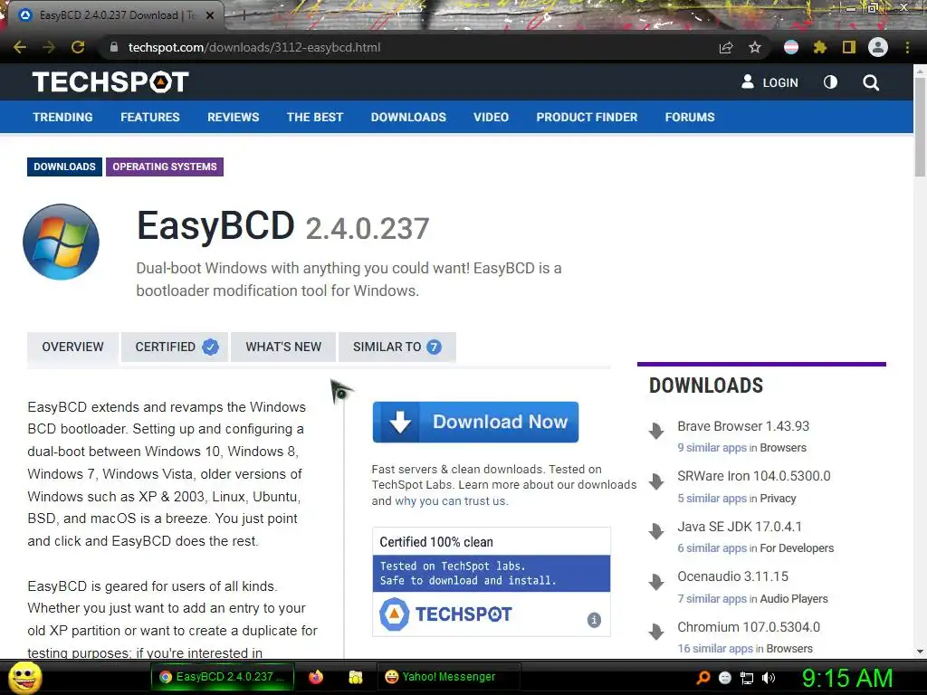
Task: Open '16 similar apps' link
Action: [715, 649]
